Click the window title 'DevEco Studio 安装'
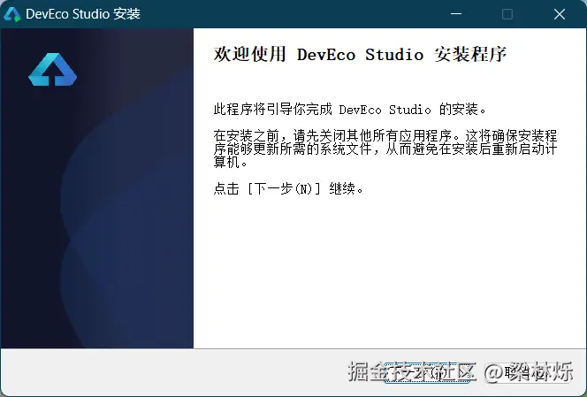Screen dimensions: 587x397 [83, 14]
